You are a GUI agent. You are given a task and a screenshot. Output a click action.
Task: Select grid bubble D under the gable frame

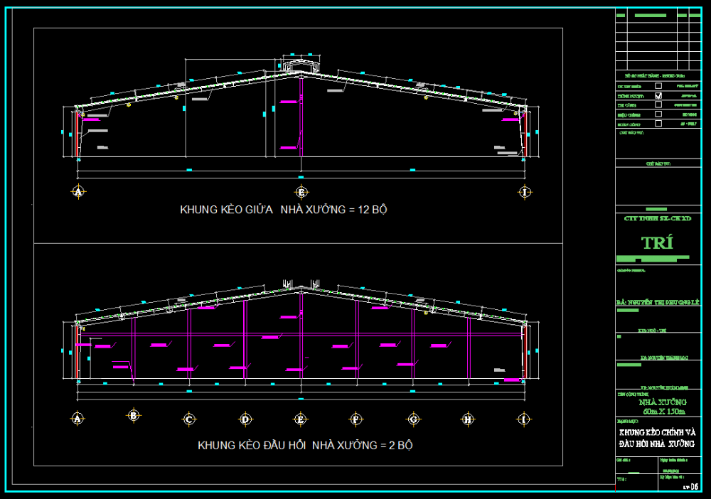pos(245,419)
